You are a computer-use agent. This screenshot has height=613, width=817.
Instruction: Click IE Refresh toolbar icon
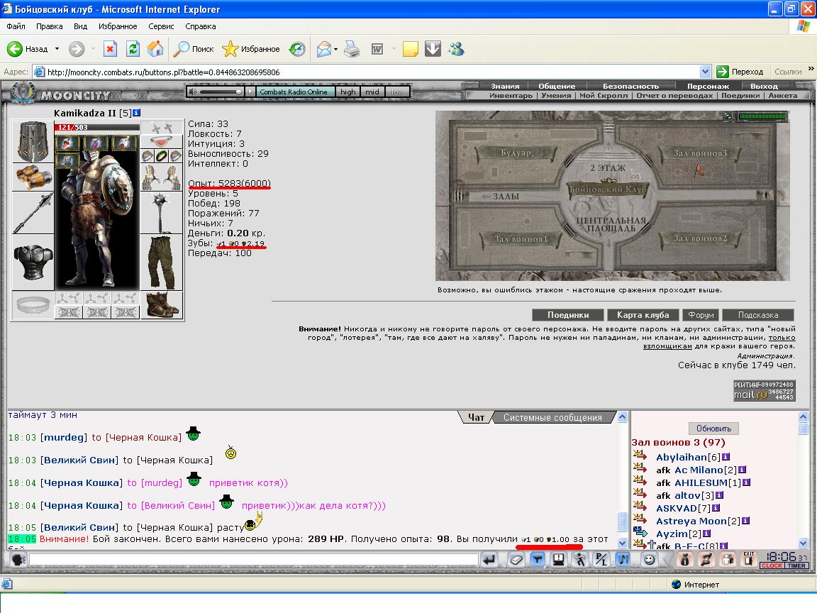(x=133, y=49)
